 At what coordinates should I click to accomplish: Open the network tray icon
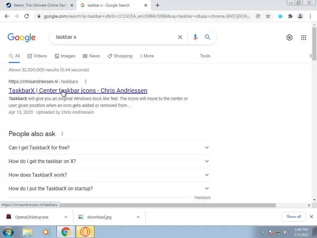point(278,232)
